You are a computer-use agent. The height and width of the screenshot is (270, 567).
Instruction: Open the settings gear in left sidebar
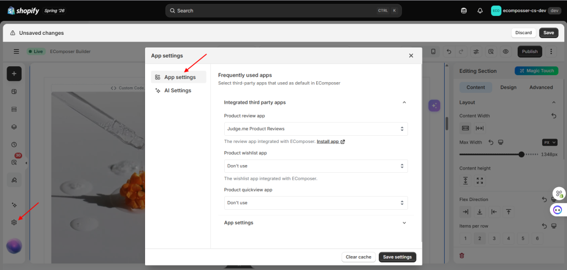[x=14, y=223]
